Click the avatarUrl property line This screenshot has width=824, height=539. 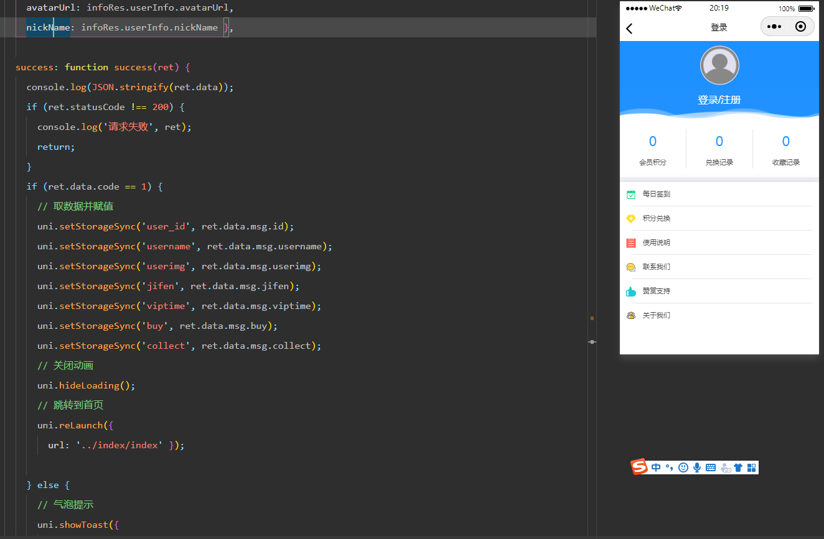[130, 7]
